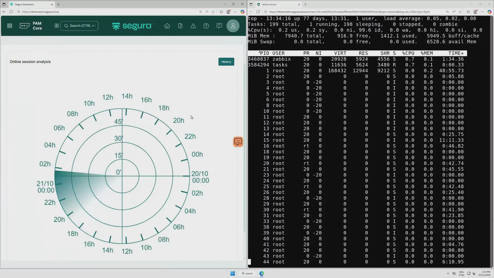The width and height of the screenshot is (494, 278).
Task: Open a new tab in debian-access window
Action: [305, 4]
